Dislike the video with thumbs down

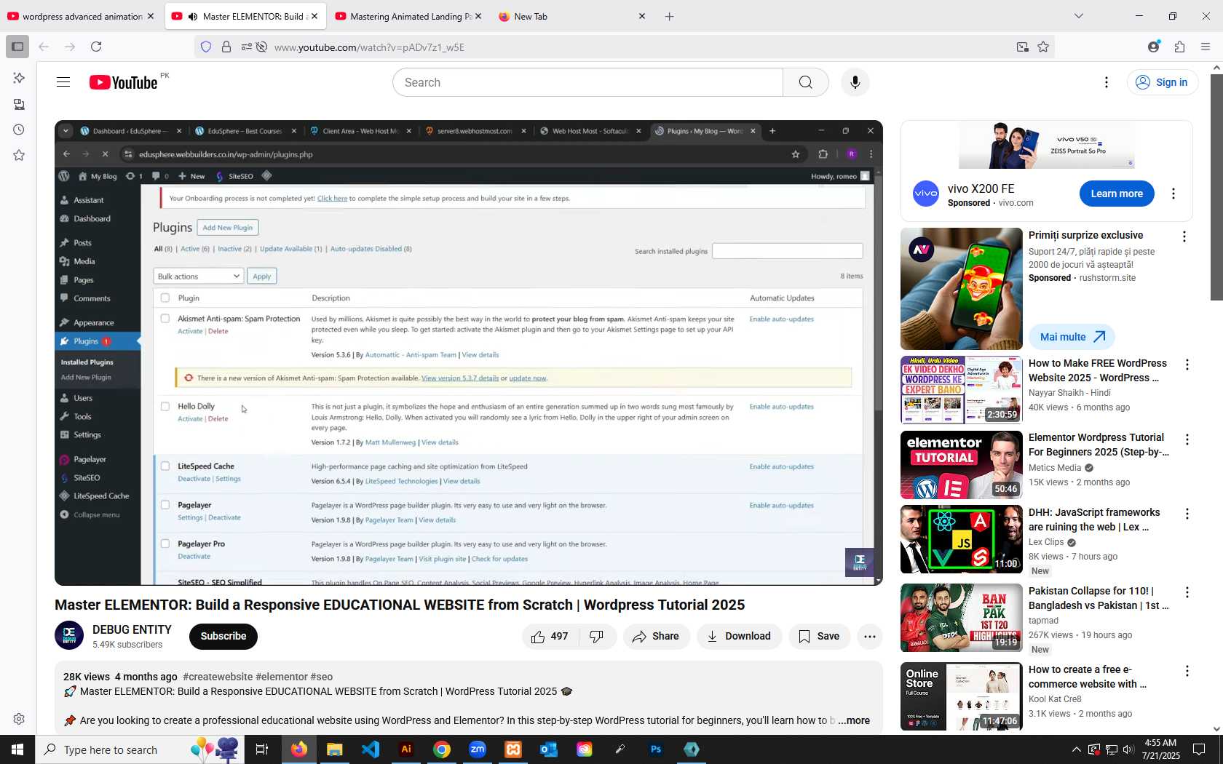click(x=597, y=636)
